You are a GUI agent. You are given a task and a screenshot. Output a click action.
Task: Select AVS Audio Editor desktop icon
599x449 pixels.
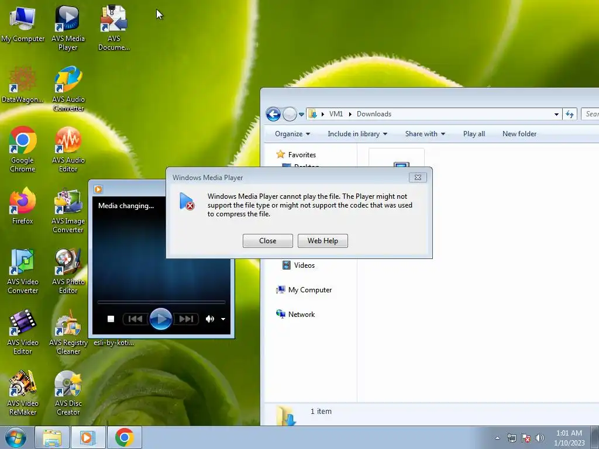[68, 149]
